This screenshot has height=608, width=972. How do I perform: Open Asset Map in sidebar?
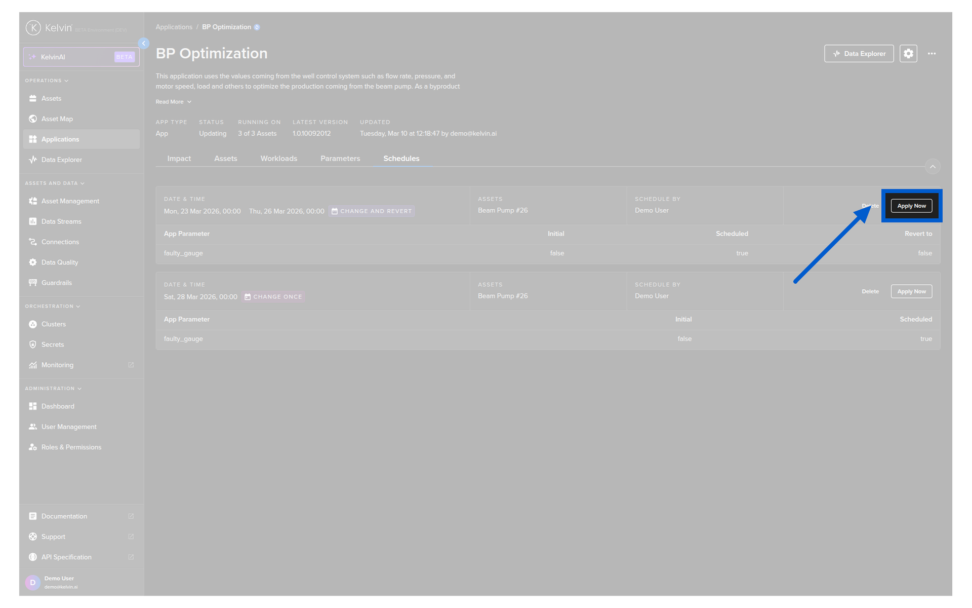coord(57,119)
